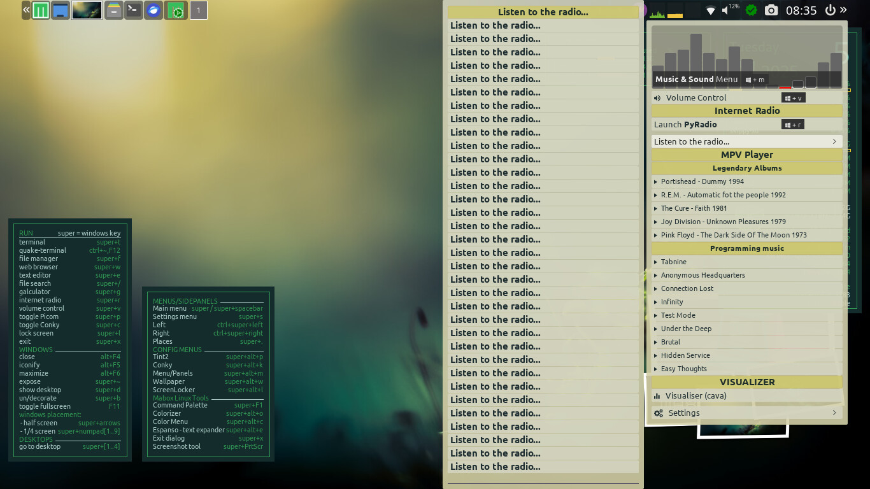Click the volume speaker tray icon

[x=725, y=10]
